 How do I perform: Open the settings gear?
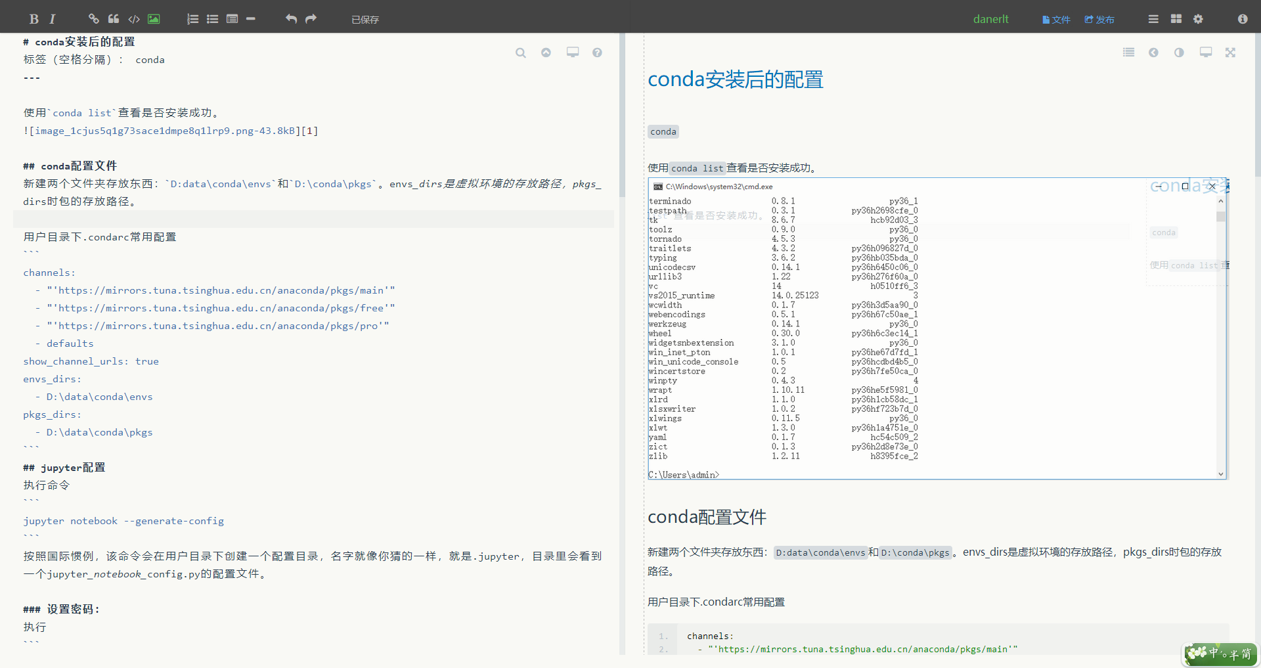[x=1198, y=19]
